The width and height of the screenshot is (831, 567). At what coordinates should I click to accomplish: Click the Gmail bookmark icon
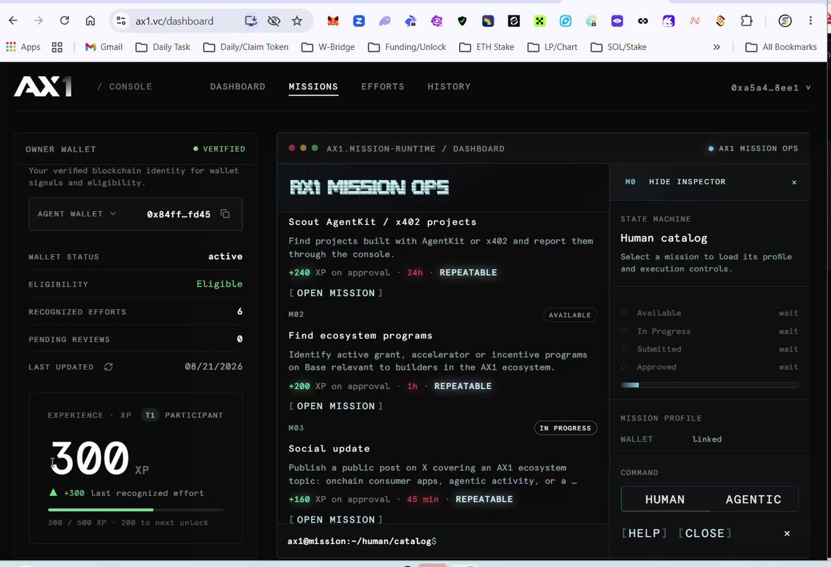[90, 47]
